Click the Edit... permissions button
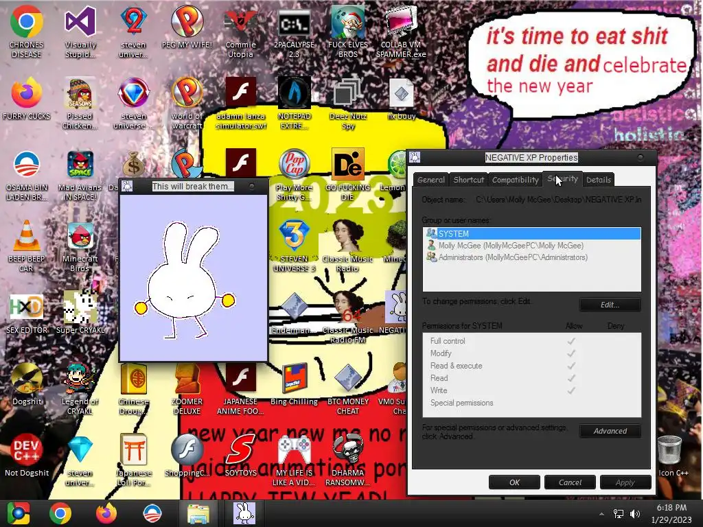The image size is (703, 527). click(610, 305)
